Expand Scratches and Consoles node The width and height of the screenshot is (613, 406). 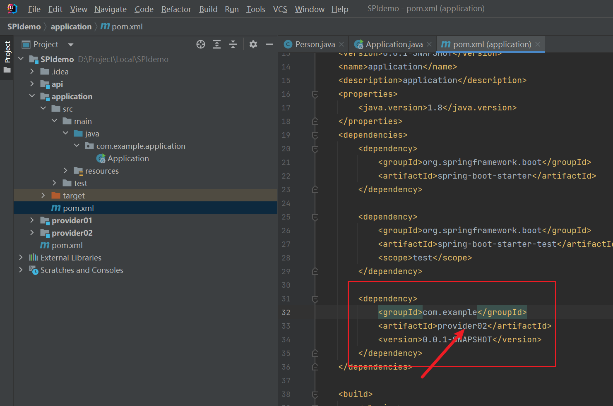[x=21, y=270]
